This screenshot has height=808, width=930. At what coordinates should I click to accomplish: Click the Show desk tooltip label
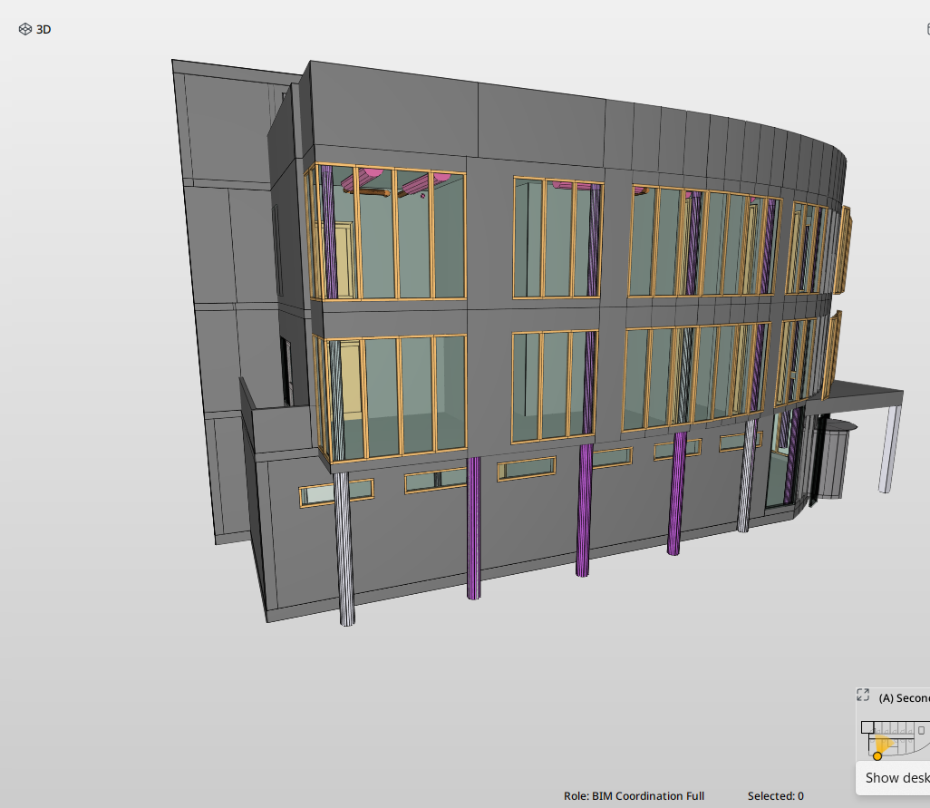pyautogui.click(x=896, y=778)
